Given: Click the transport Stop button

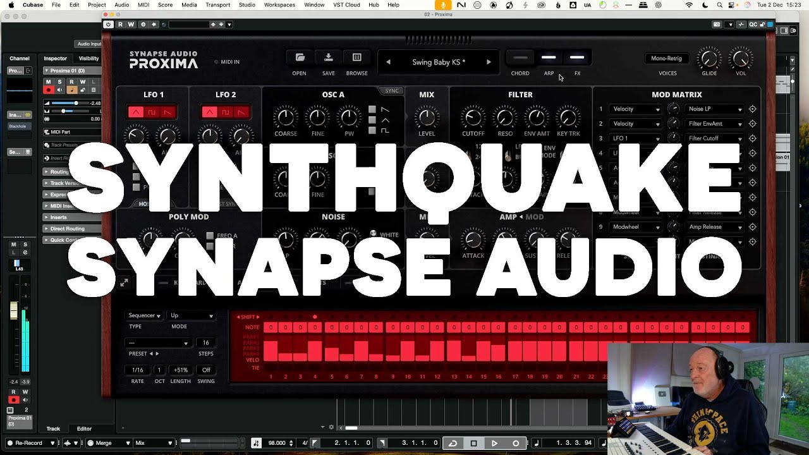Looking at the screenshot, I should (473, 443).
